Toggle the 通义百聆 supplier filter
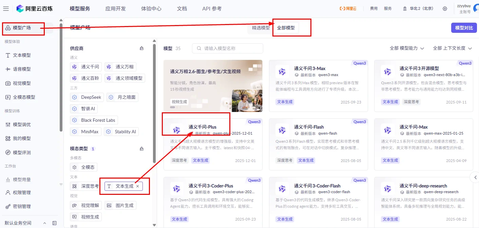479x228 pixels. click(x=86, y=78)
